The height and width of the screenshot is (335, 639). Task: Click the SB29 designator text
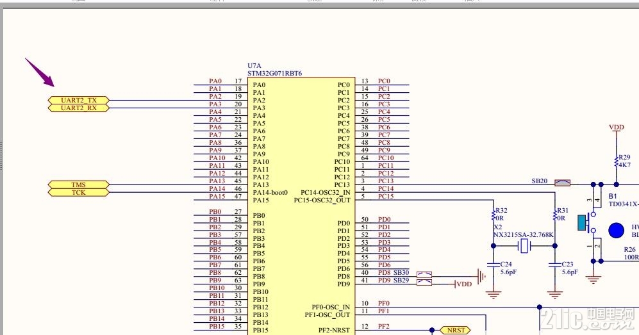(401, 280)
